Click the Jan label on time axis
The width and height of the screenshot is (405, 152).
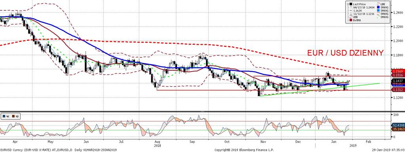334,142
